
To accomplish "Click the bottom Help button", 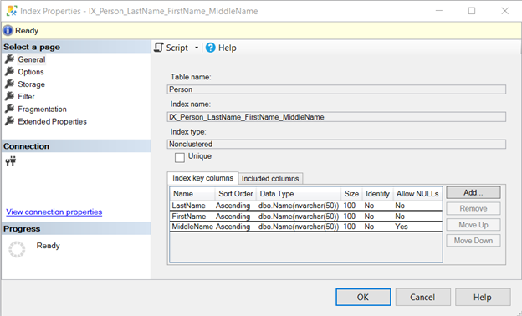I will 483,297.
